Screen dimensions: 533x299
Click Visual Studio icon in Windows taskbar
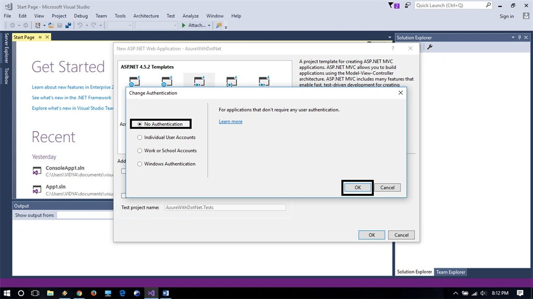pos(151,293)
